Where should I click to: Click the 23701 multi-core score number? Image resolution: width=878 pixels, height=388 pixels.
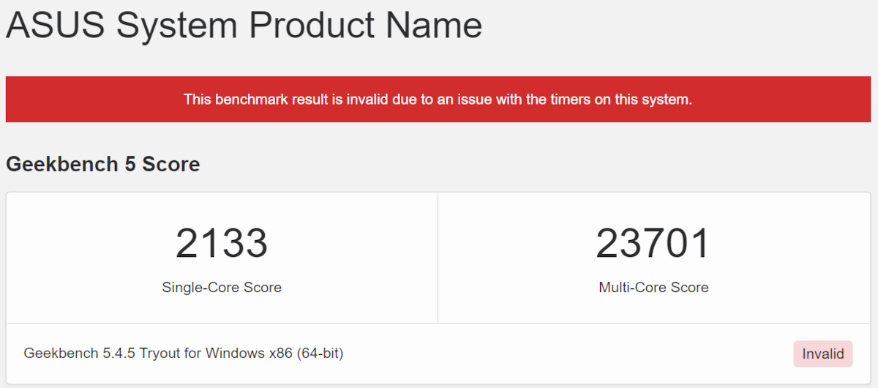[653, 244]
